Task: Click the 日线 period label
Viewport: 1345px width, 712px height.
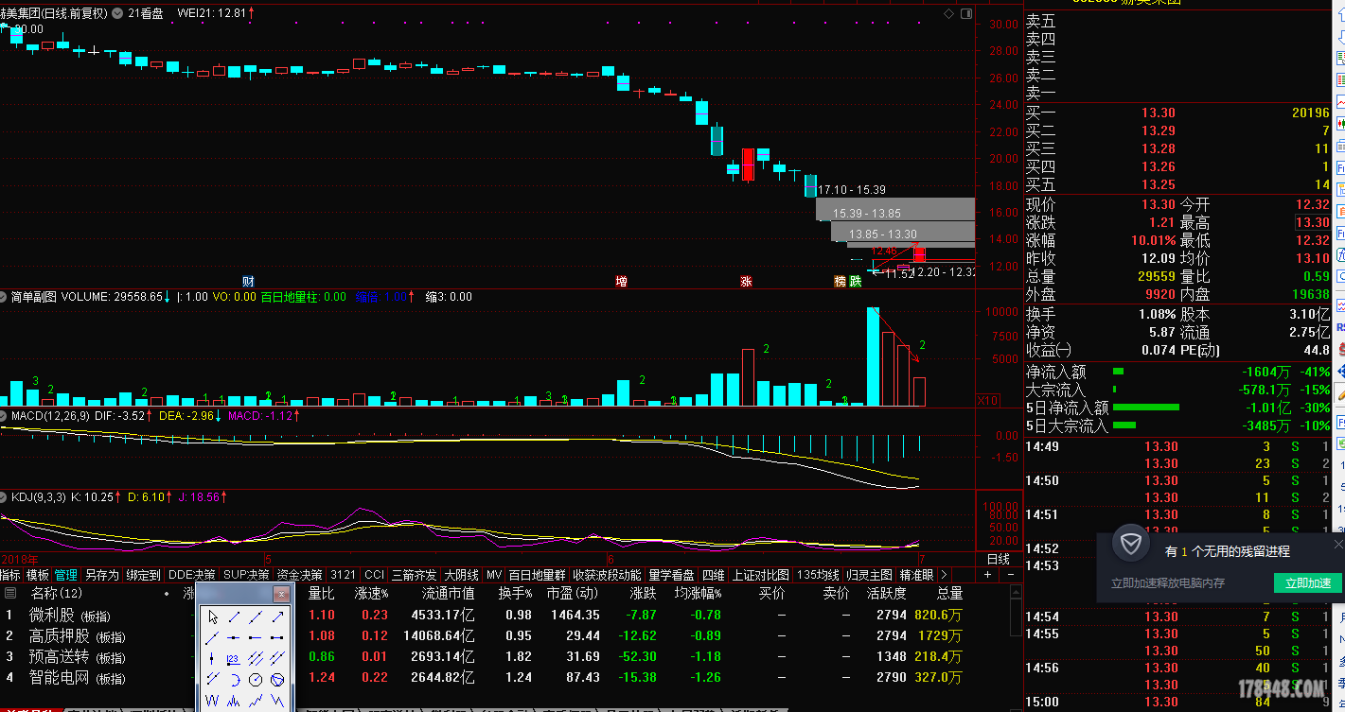Action: pos(999,559)
